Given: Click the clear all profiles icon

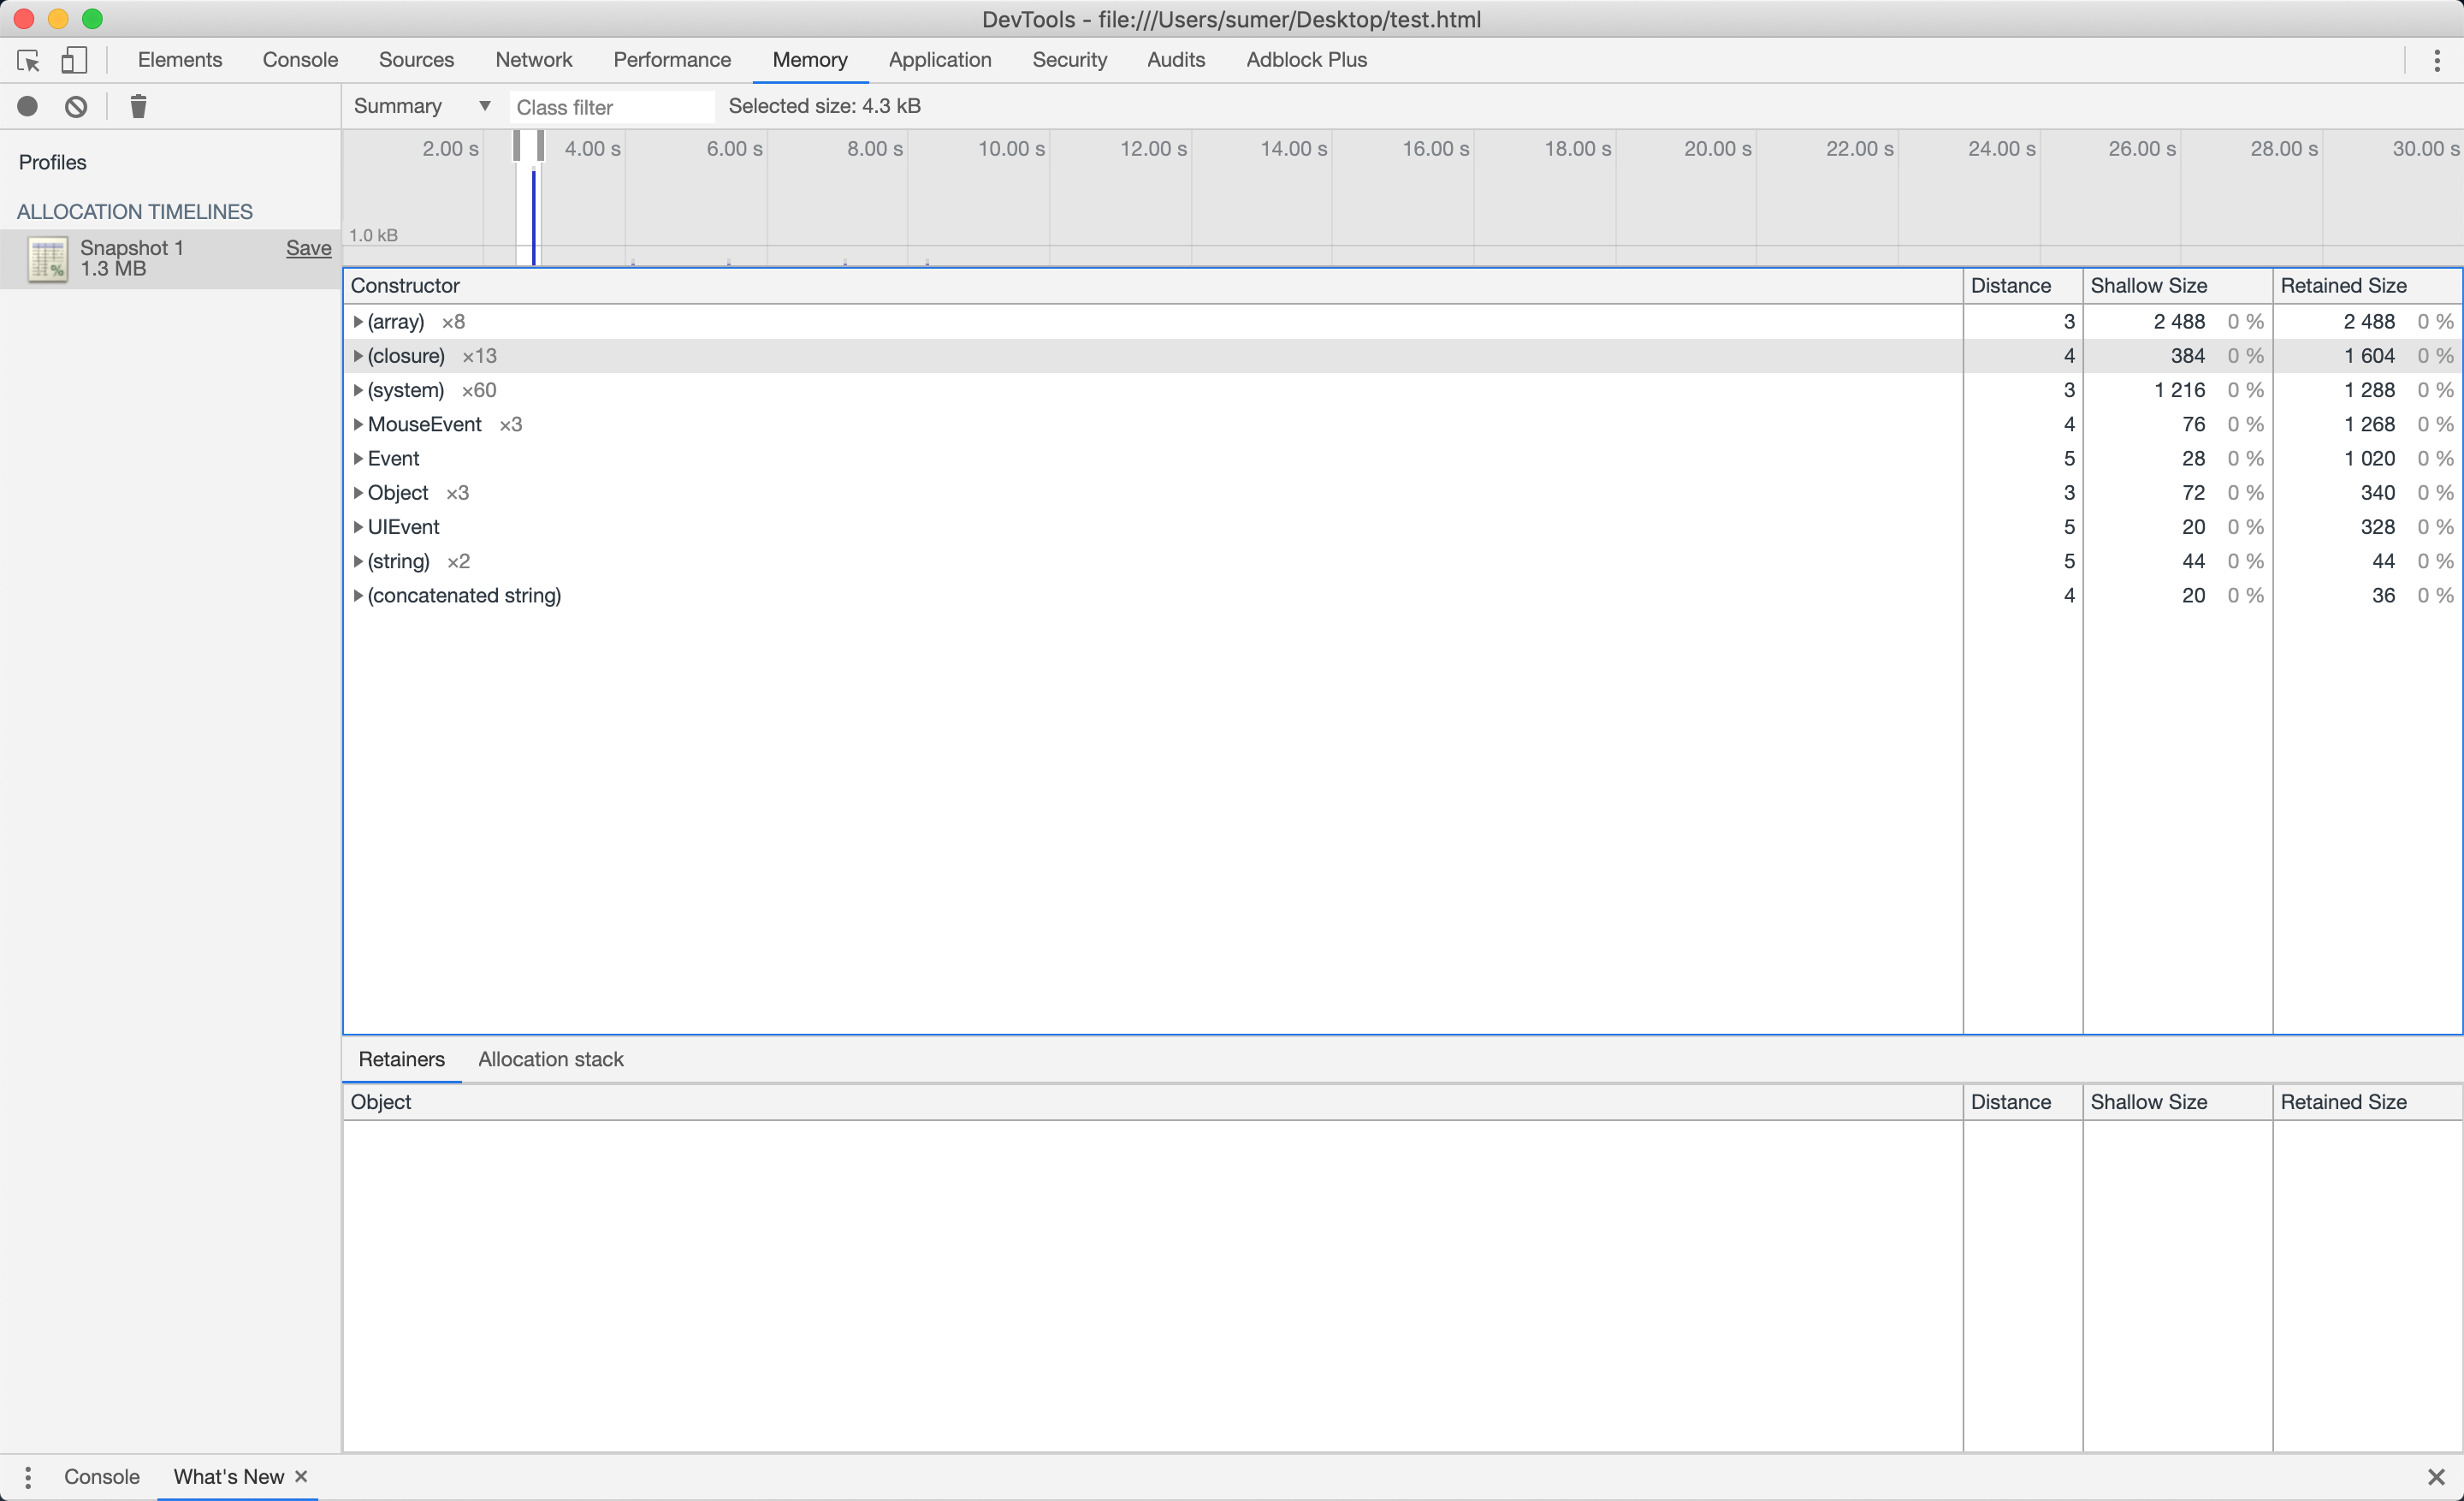Looking at the screenshot, I should pos(76,107).
